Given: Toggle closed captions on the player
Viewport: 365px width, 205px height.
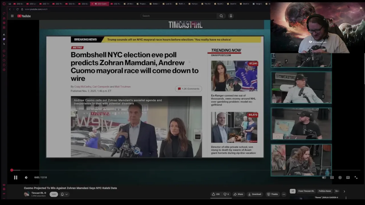Looking at the screenshot, I should (332, 177).
